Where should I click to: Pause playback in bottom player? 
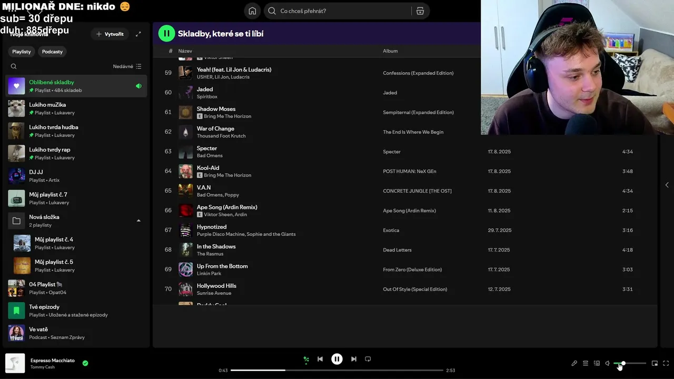pos(337,359)
